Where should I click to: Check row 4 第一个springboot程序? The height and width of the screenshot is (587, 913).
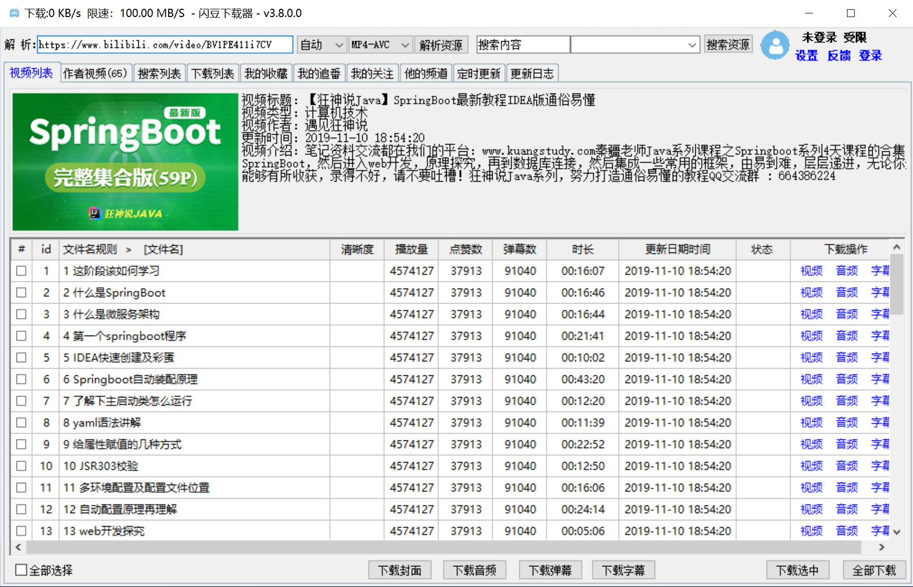click(21, 336)
